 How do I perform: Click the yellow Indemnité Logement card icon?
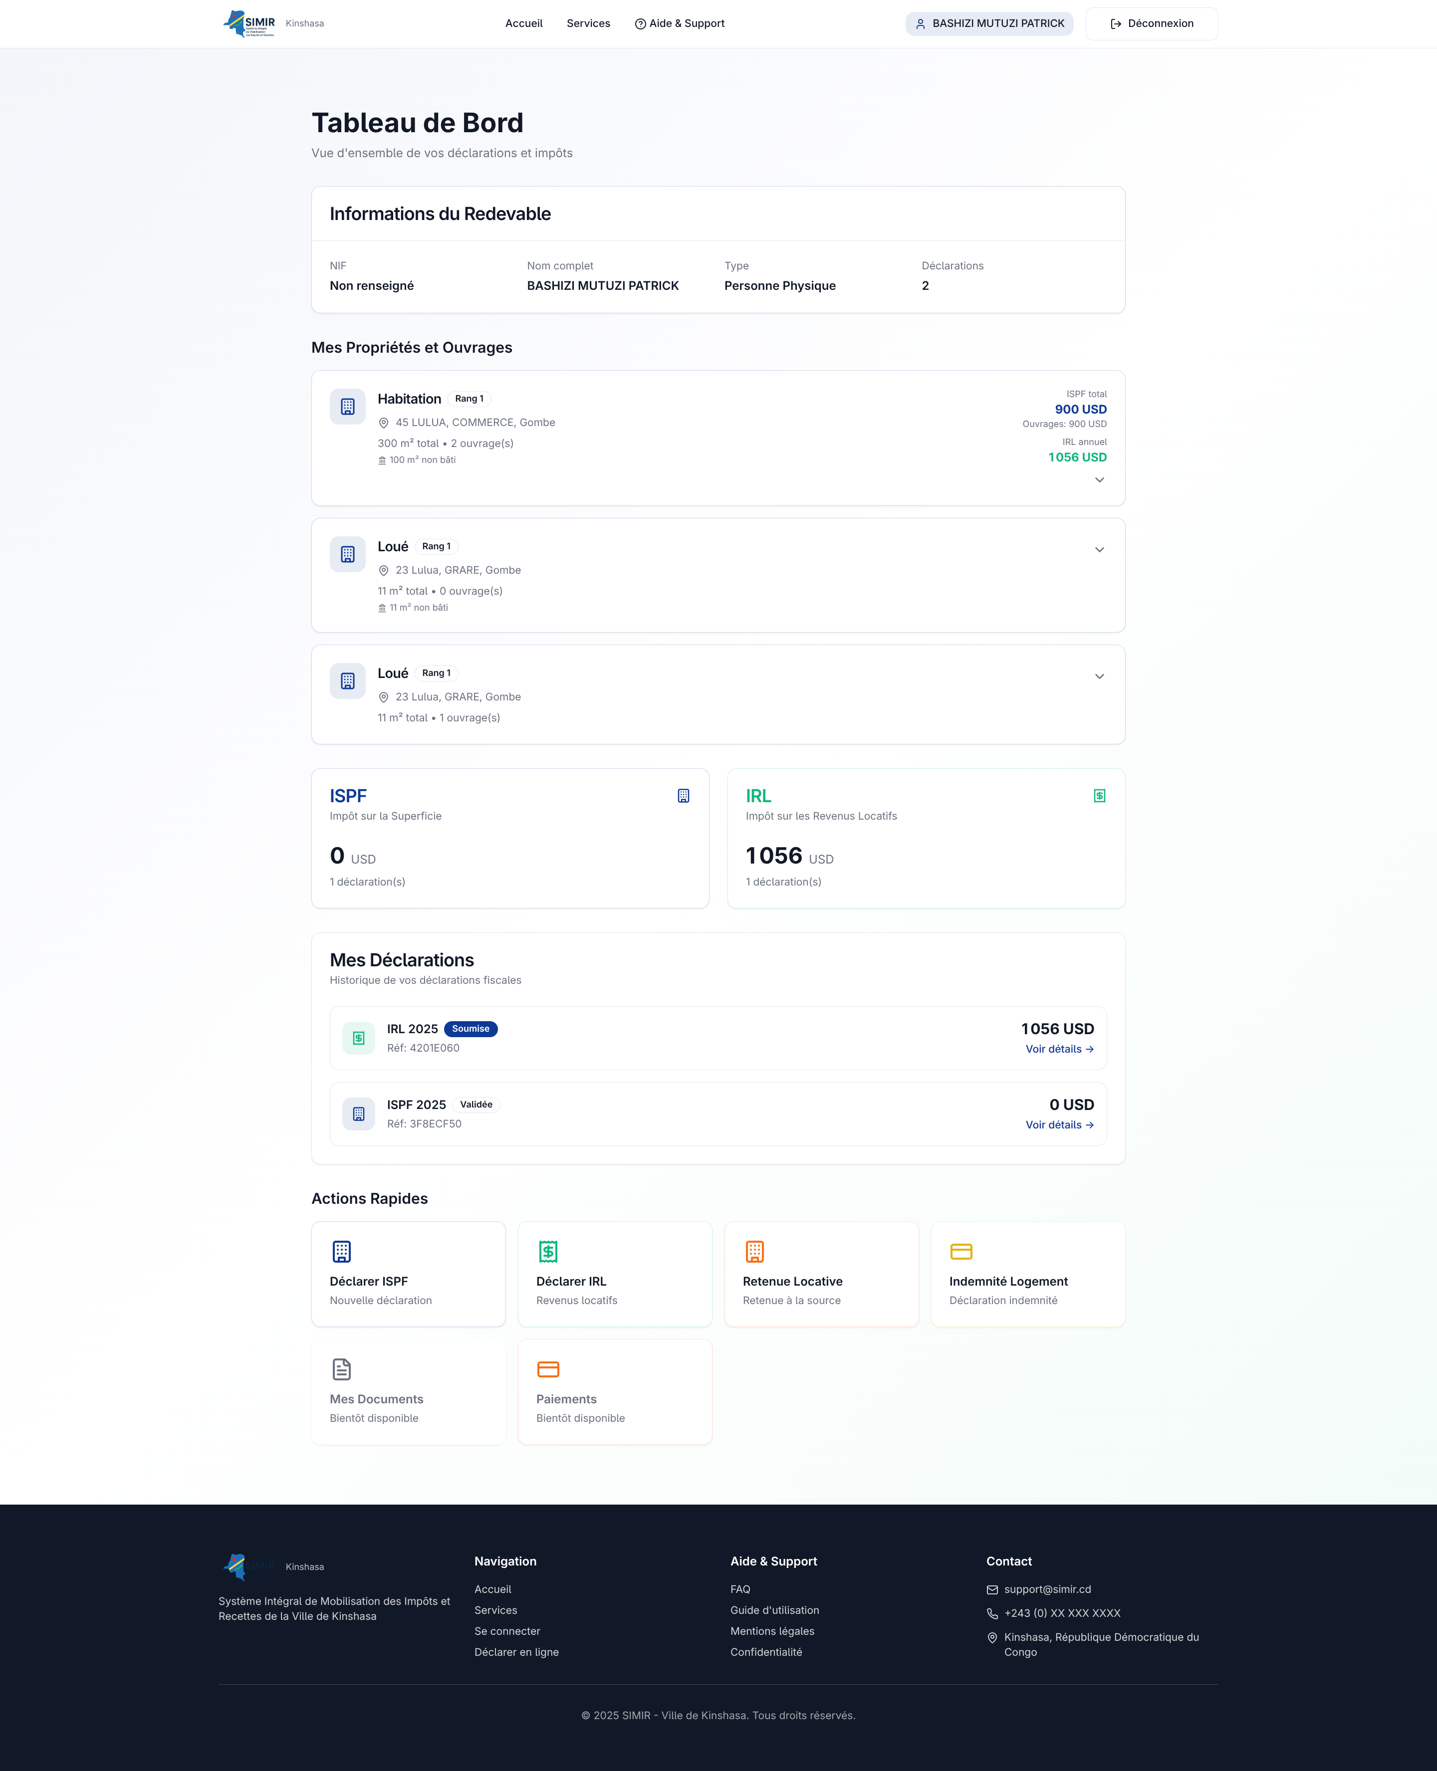tap(961, 1251)
